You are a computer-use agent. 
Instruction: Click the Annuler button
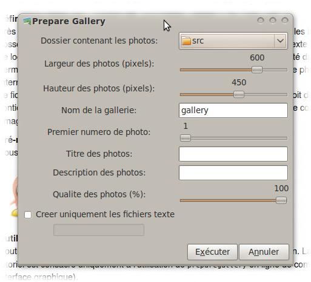click(x=264, y=252)
